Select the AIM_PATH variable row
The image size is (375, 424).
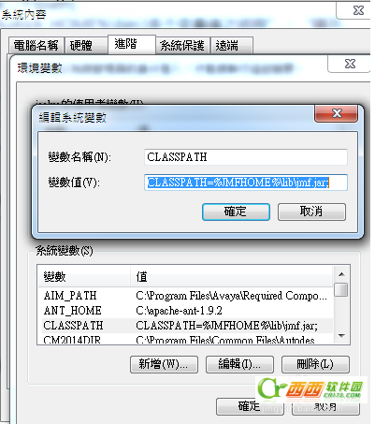pyautogui.click(x=186, y=295)
